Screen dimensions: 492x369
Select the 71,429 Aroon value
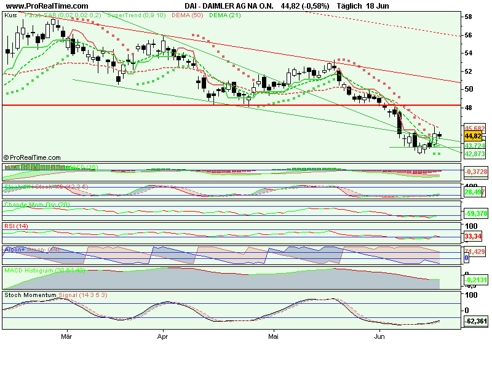[x=475, y=252]
